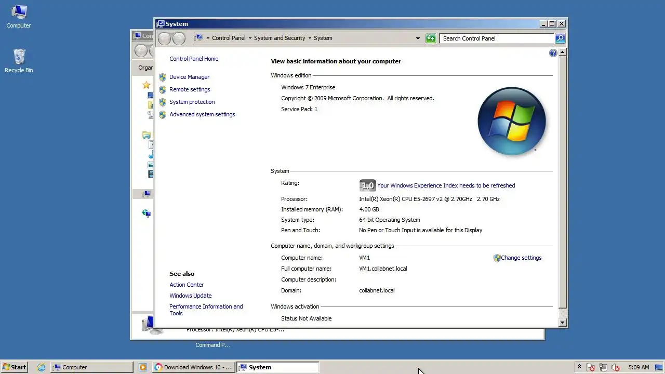Select the Recycle Bin desktop icon
This screenshot has height=374, width=665.
(x=19, y=61)
